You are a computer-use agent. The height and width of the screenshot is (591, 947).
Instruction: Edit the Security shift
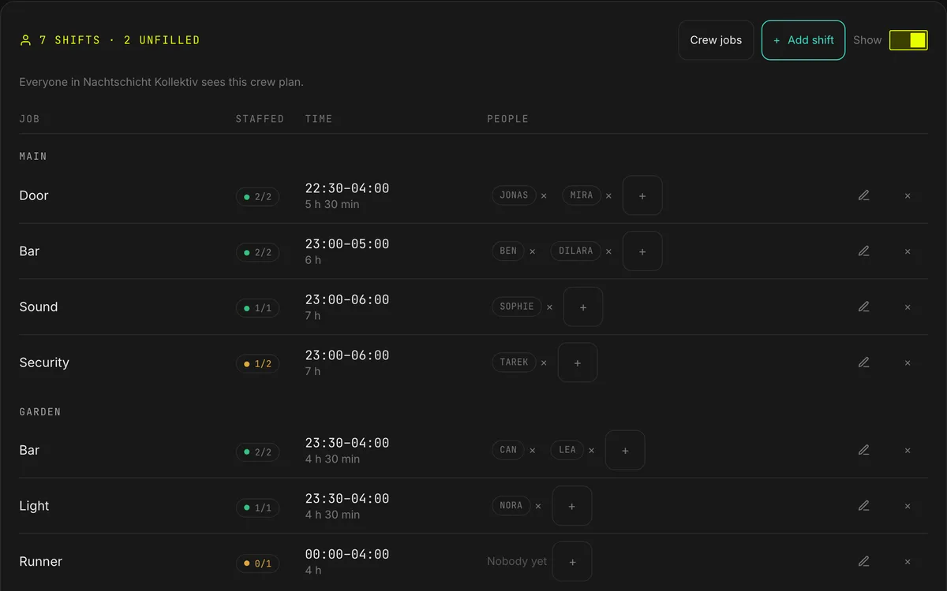click(863, 362)
